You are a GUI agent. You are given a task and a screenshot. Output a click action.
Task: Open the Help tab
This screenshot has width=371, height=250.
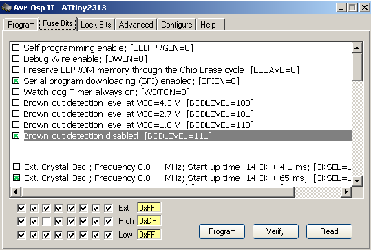pyautogui.click(x=208, y=25)
